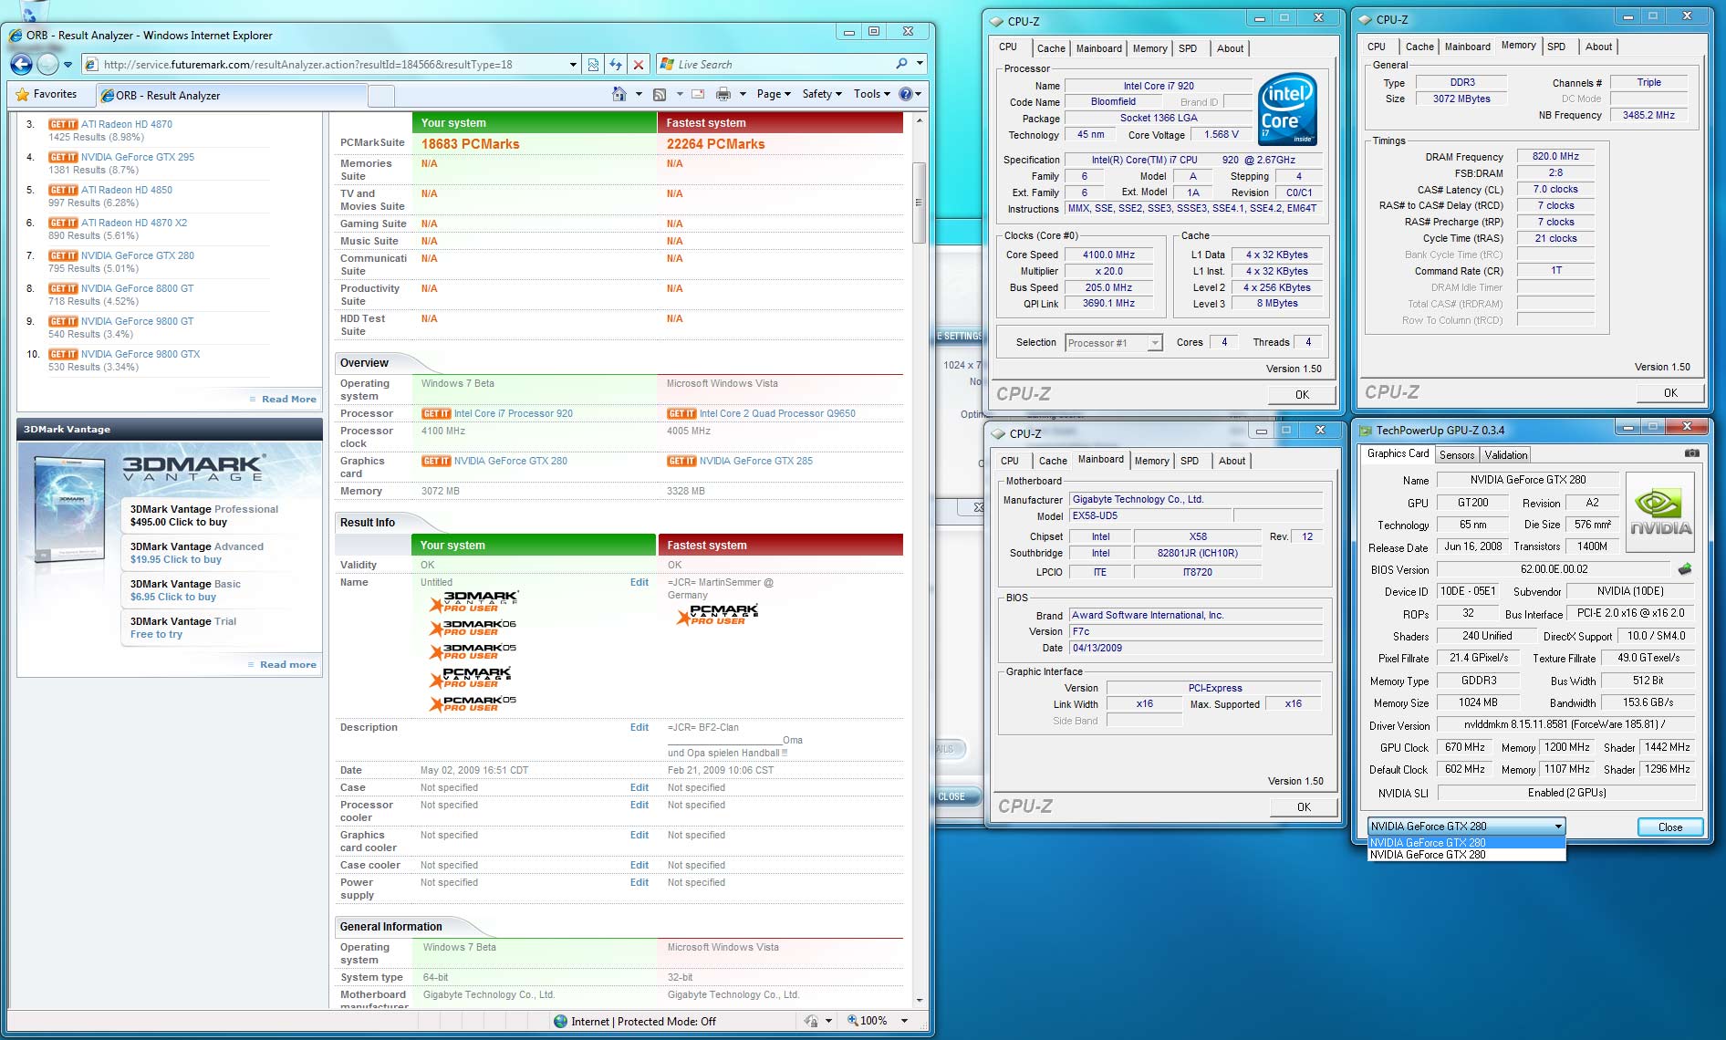1726x1040 pixels.
Task: Click the zoom level magnifier in IE status bar
Action: click(852, 1021)
